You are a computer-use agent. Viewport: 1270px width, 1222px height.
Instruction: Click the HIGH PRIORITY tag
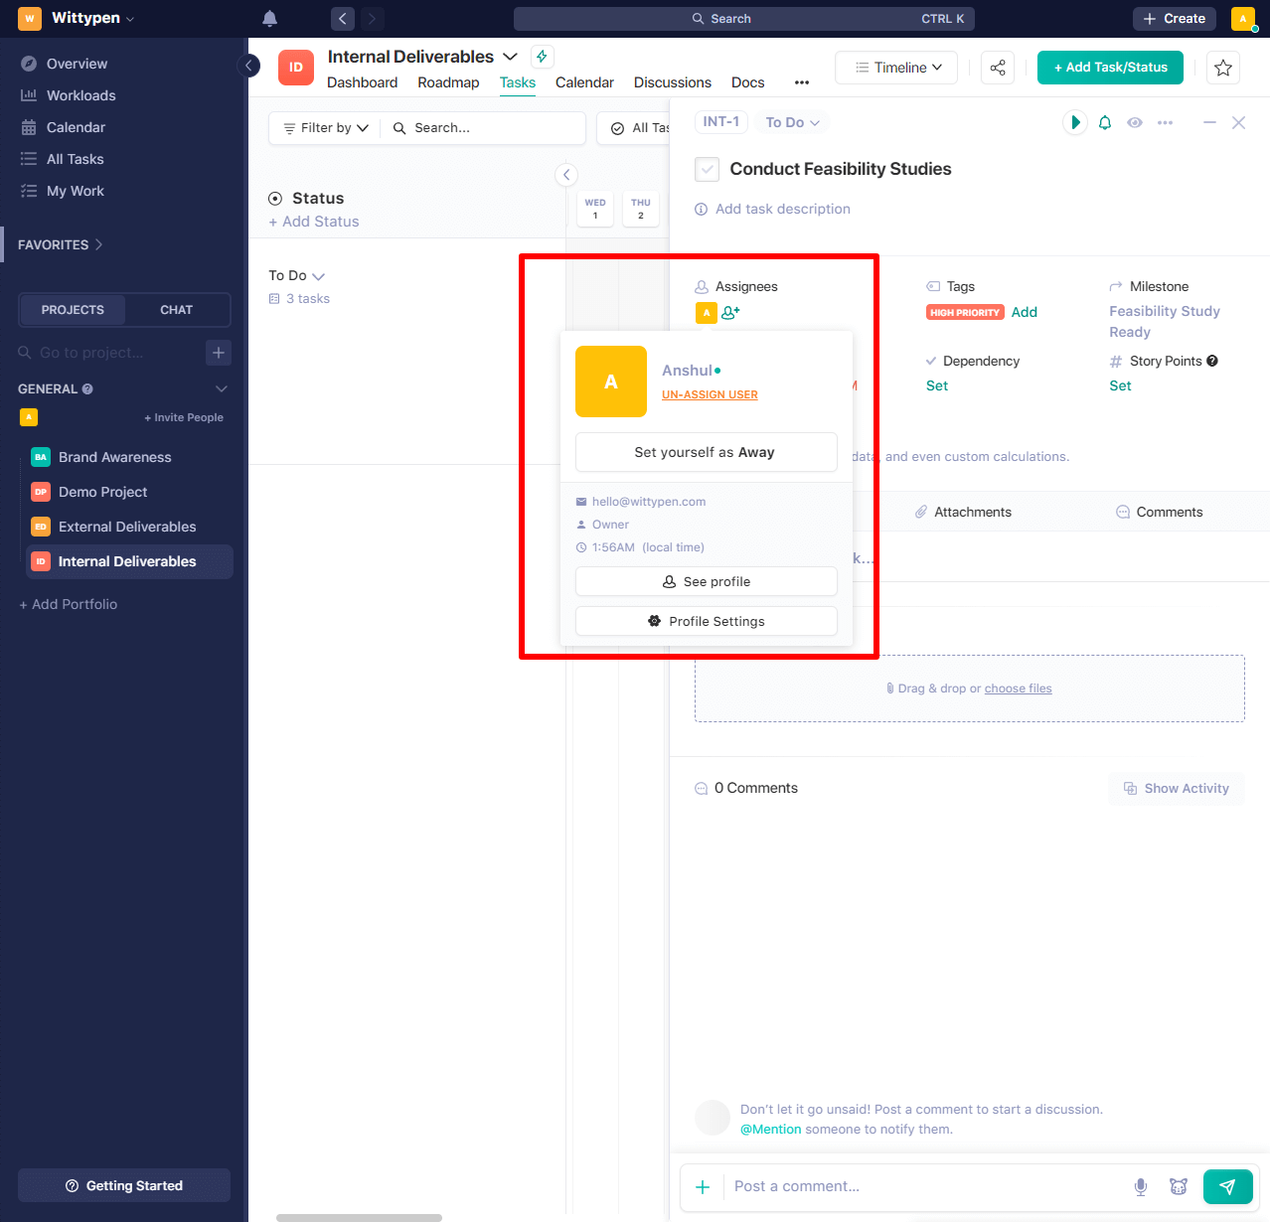click(965, 312)
